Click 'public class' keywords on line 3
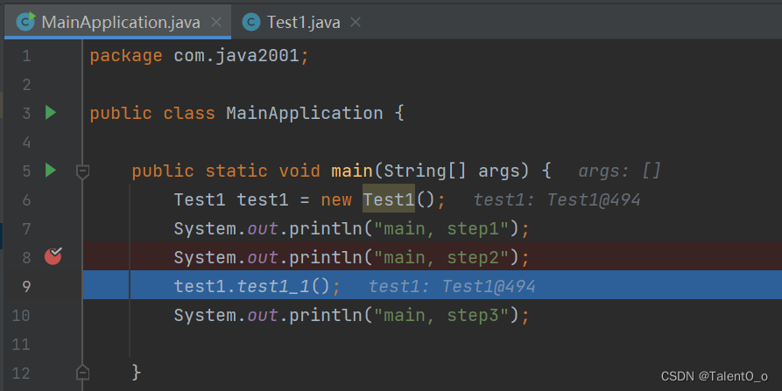This screenshot has height=391, width=782. pyautogui.click(x=152, y=114)
